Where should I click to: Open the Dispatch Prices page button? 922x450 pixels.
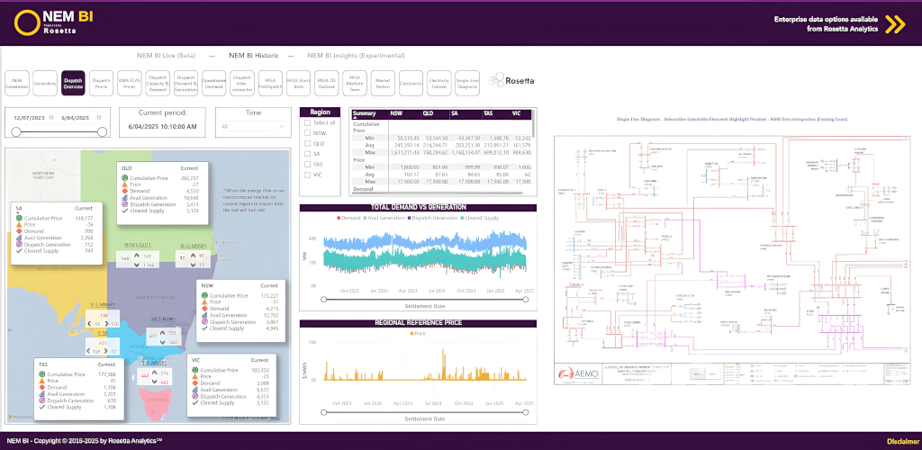pyautogui.click(x=102, y=84)
